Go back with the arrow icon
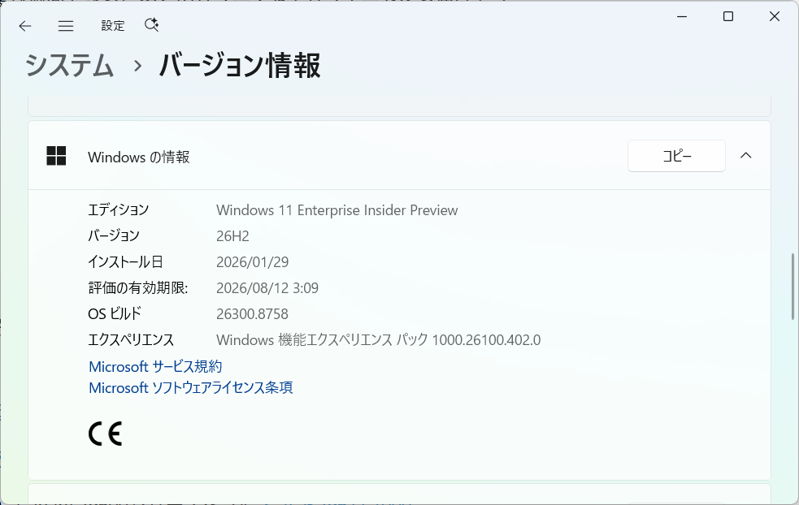 [25, 26]
